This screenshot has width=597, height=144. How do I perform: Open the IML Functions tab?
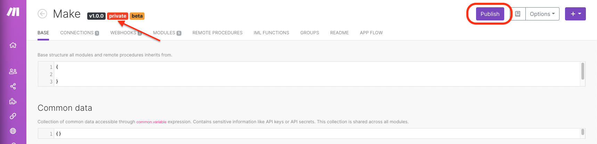pyautogui.click(x=271, y=33)
